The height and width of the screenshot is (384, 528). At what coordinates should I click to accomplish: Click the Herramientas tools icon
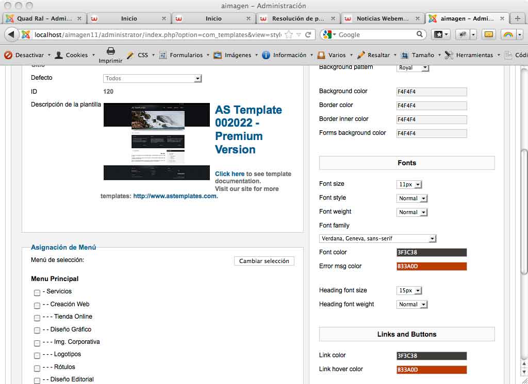coord(449,55)
